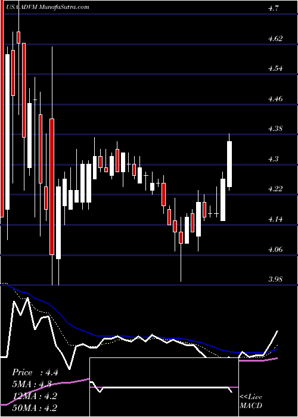Click the 4.62 price axis label
This screenshot has width=298, height=417.
tap(275, 39)
